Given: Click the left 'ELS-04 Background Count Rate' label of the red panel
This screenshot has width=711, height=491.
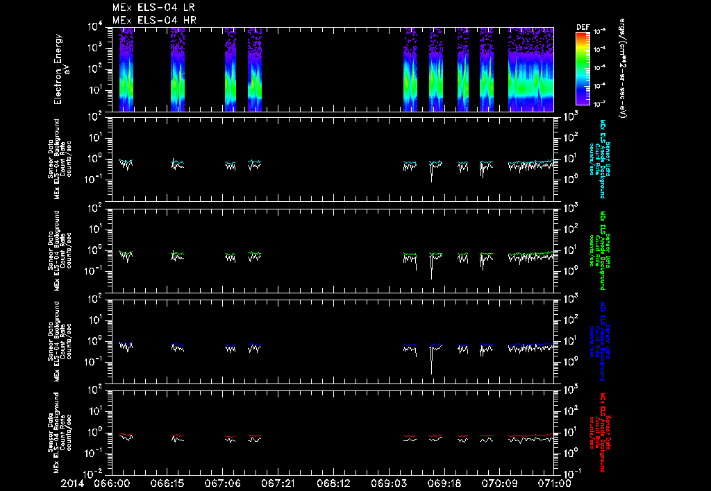Looking at the screenshot, I should pyautogui.click(x=60, y=433).
